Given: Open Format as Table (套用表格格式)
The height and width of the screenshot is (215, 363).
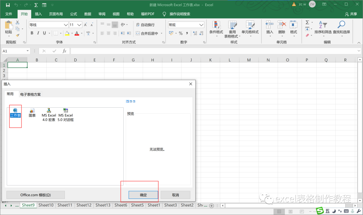Looking at the screenshot, I should point(232,29).
